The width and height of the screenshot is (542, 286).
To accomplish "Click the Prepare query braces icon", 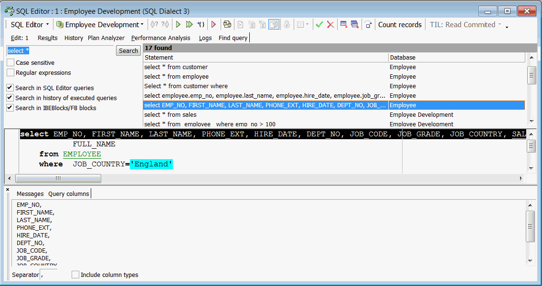I will tap(201, 25).
